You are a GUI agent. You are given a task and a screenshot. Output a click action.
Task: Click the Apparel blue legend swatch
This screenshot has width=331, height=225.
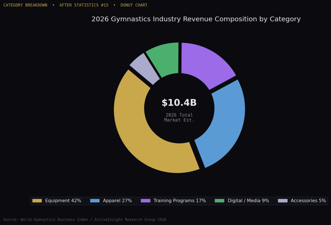pos(95,200)
